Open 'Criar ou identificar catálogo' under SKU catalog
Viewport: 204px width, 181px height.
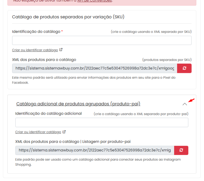click(x=35, y=50)
